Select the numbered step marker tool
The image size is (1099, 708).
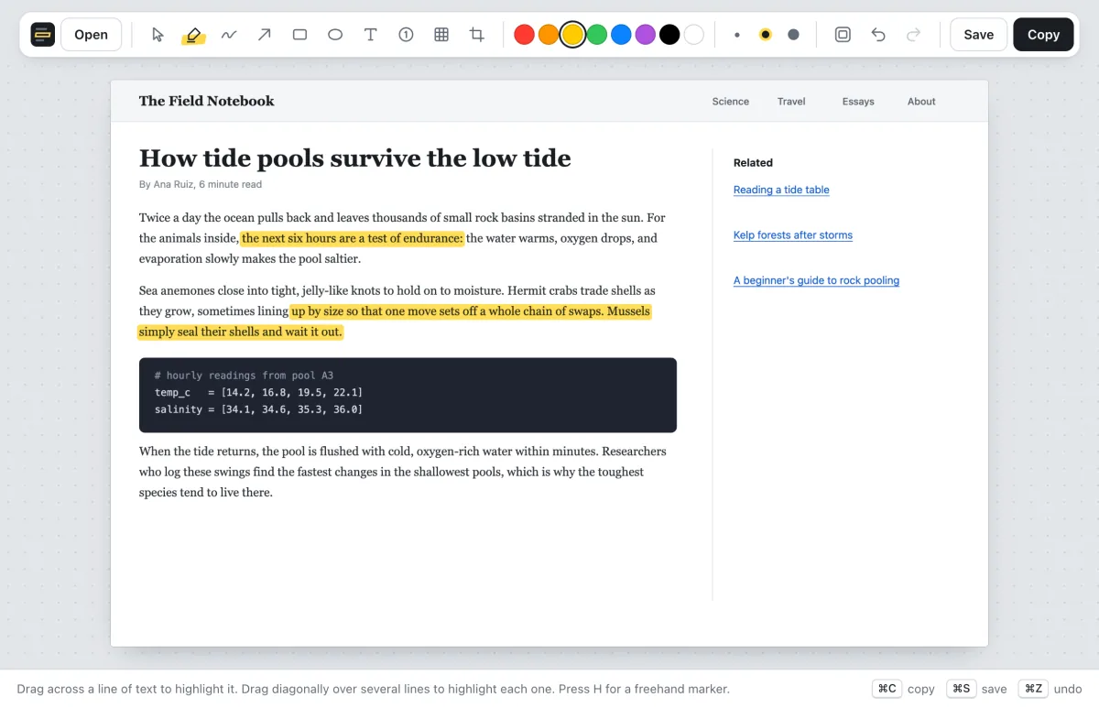[x=406, y=35]
